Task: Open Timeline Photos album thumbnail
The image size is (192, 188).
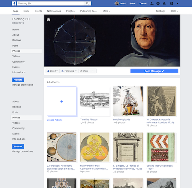Action: pyautogui.click(x=95, y=101)
